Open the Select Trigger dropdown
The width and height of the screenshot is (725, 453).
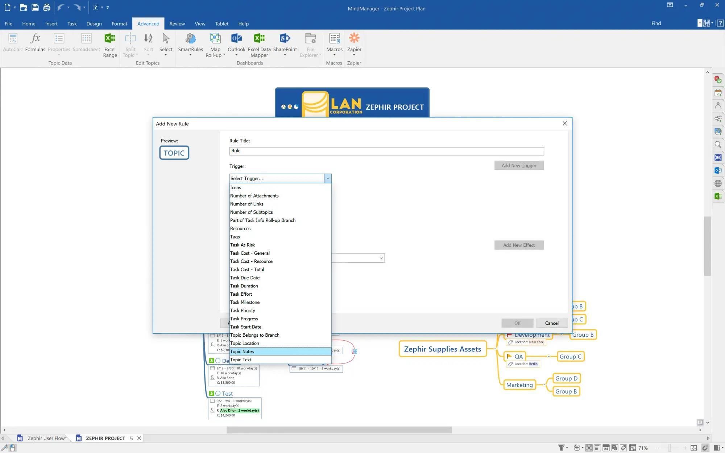coord(328,178)
